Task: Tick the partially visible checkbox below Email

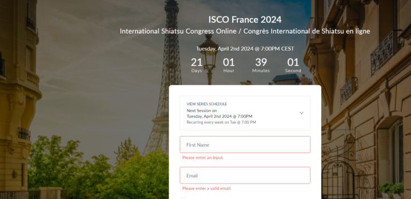Action: [x=183, y=198]
